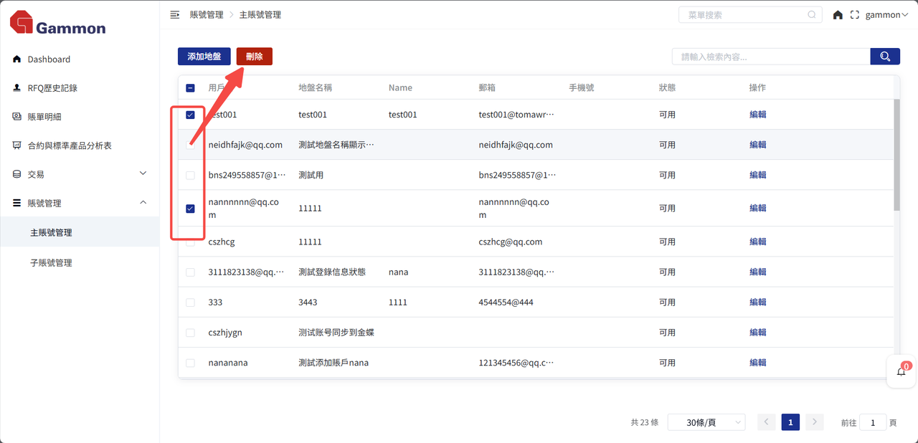
Task: Open the Dashboard menu item
Action: coord(49,59)
